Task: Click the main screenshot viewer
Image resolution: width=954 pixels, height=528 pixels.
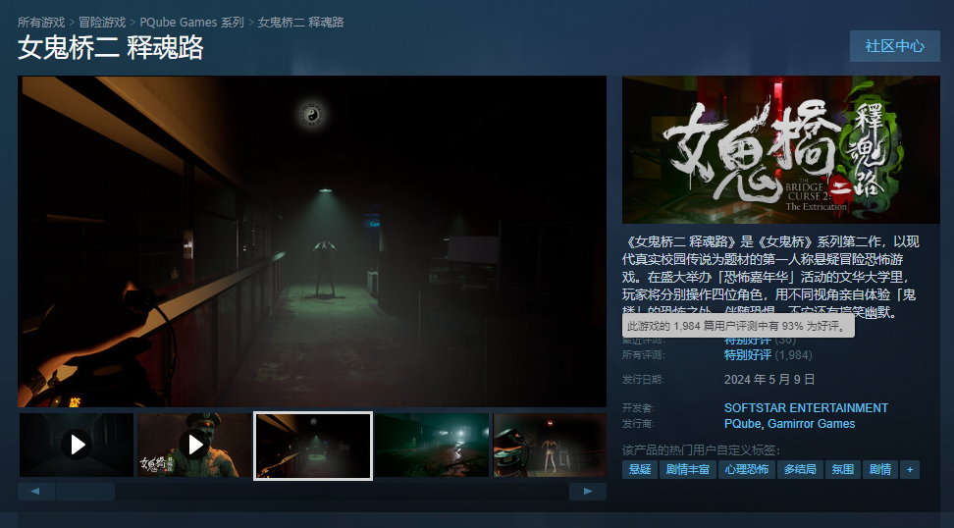Action: pos(312,241)
